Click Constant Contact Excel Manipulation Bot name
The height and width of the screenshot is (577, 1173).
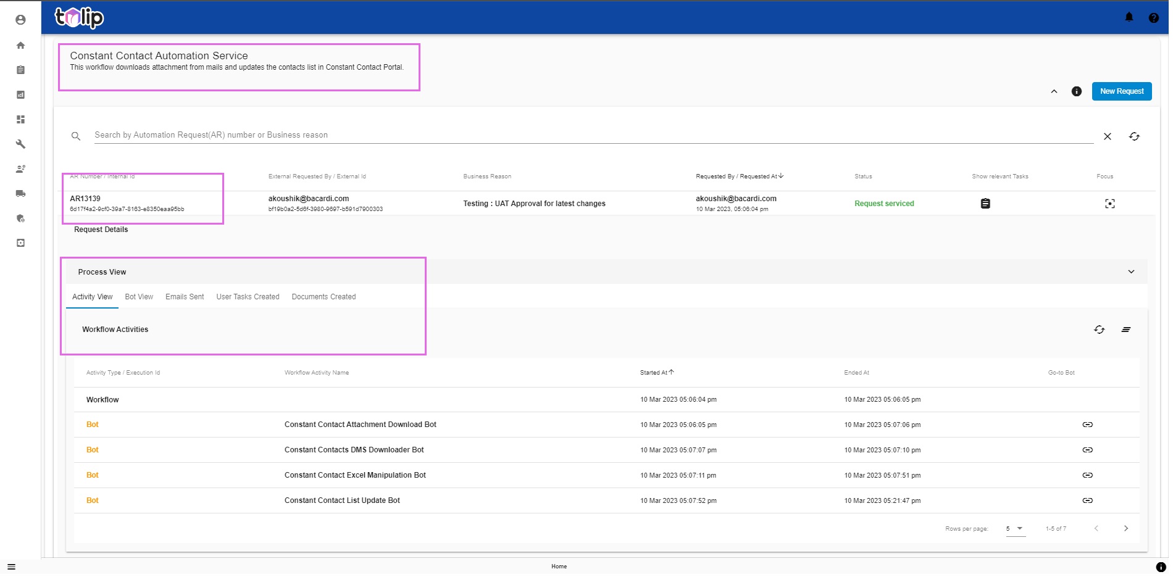355,475
